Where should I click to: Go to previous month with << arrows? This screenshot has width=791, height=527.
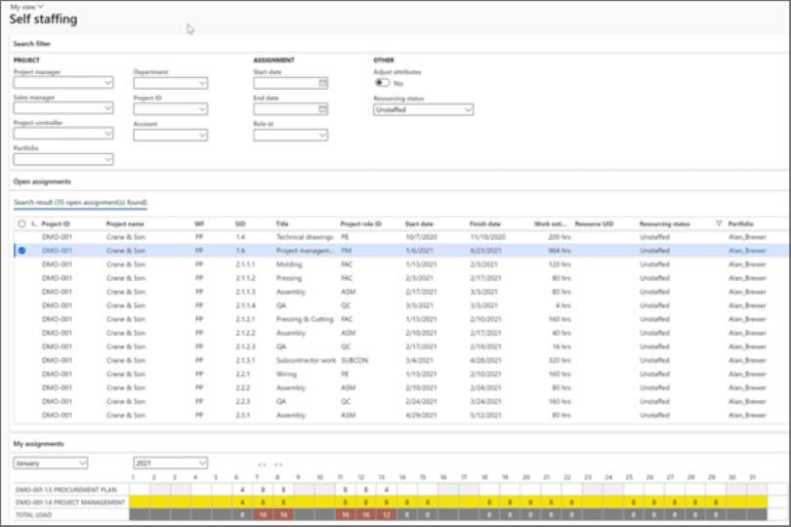pos(262,465)
